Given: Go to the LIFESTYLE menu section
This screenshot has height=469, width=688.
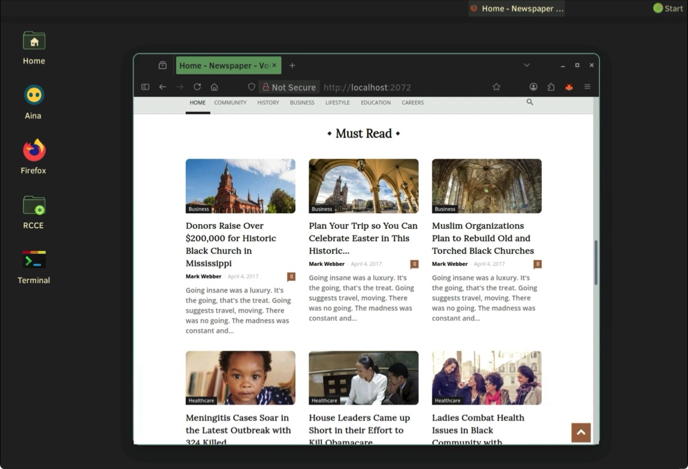Looking at the screenshot, I should (337, 103).
